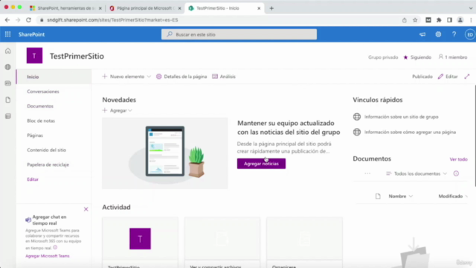Click the address bar URL
Viewport: 476px width, 268px height.
click(x=112, y=20)
